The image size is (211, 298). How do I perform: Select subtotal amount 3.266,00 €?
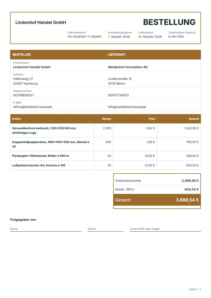click(x=190, y=180)
